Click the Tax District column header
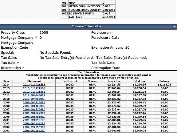The height and width of the screenshot is (133, 177). [x=69, y=81]
